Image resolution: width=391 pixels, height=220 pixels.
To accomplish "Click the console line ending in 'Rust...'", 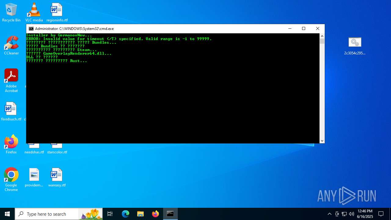I will tap(57, 61).
